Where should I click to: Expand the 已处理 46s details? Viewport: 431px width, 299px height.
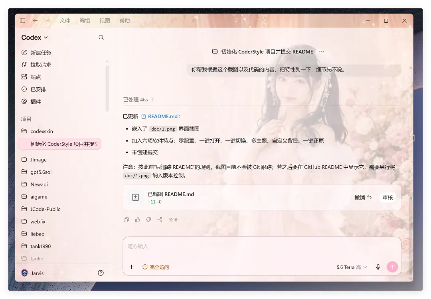coord(138,99)
